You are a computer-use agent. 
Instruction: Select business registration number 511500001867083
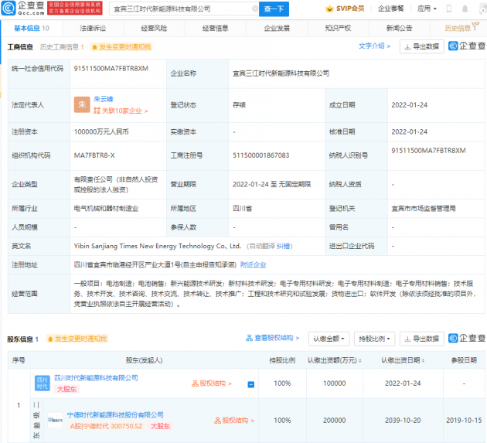tap(261, 155)
